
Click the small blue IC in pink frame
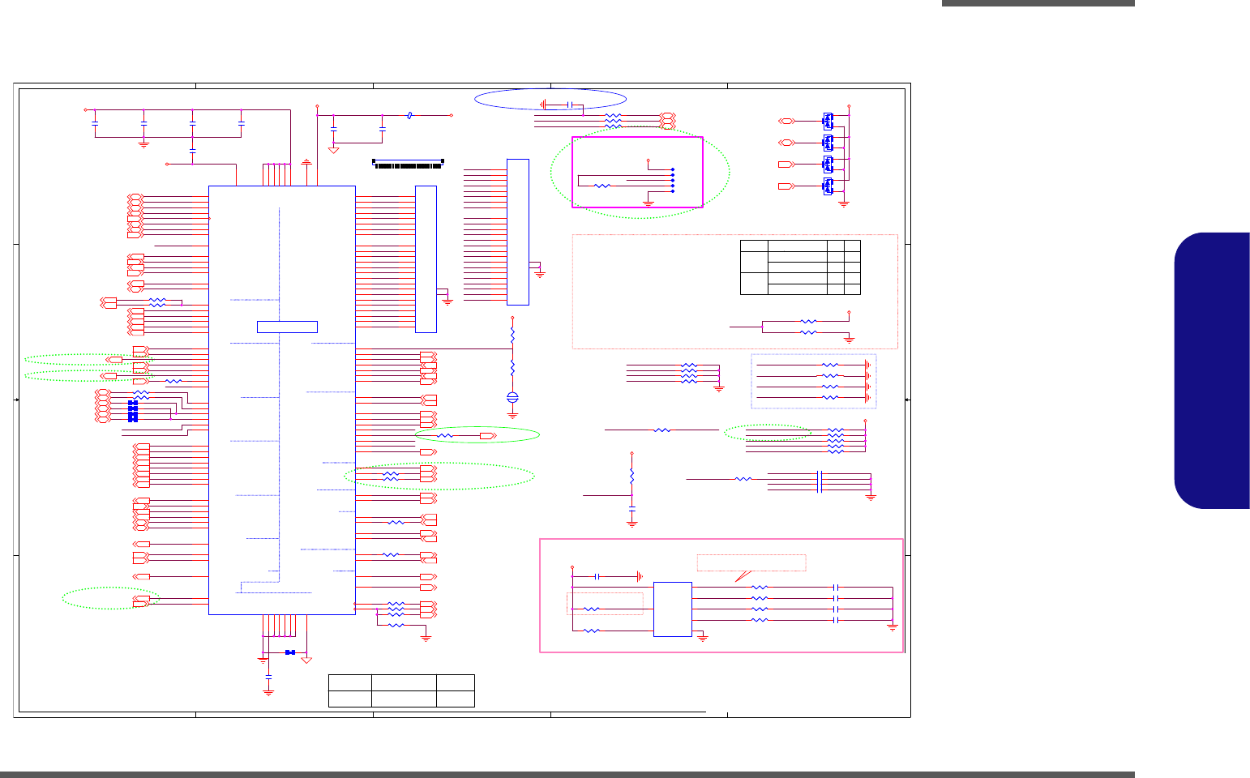coord(673,609)
